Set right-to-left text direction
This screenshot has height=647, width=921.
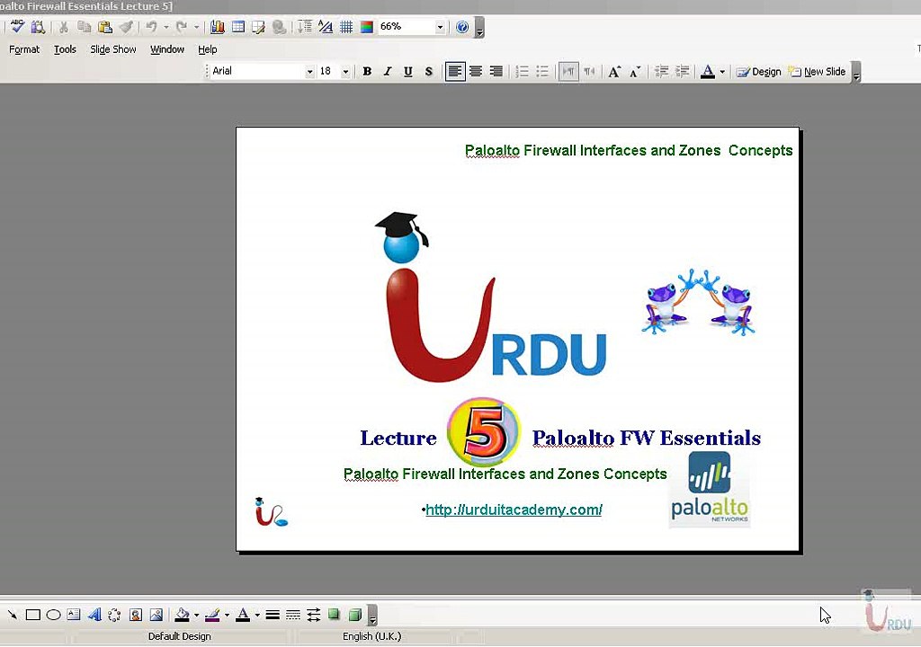tap(590, 72)
